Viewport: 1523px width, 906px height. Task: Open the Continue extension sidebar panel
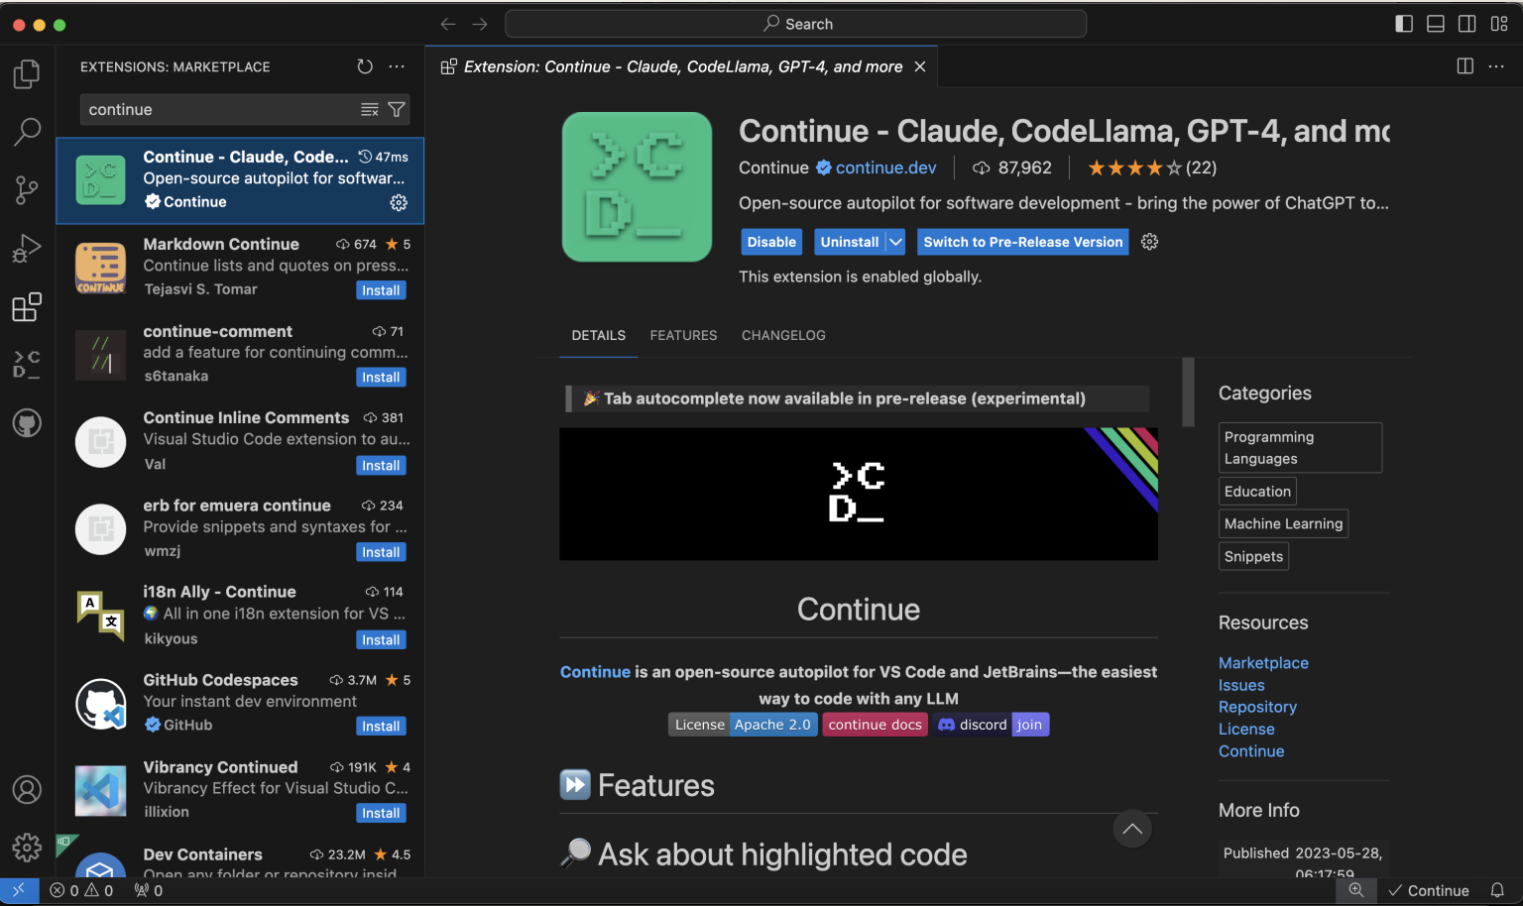click(27, 364)
